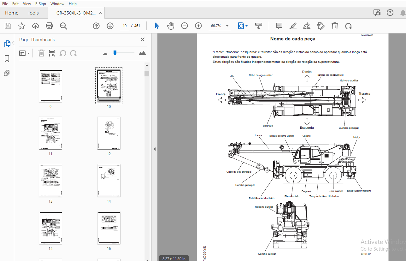
Task: Open the find text magnifier tool
Action: coord(63,26)
